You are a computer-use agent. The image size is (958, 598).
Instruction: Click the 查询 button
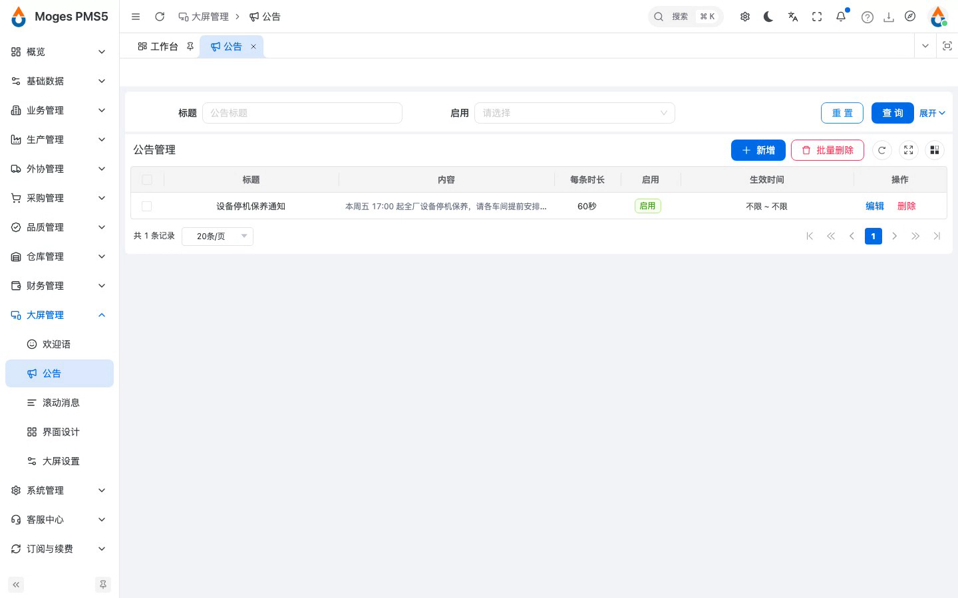pyautogui.click(x=893, y=113)
